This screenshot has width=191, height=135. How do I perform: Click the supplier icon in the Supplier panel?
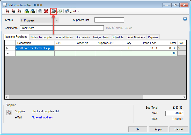pos(9,113)
